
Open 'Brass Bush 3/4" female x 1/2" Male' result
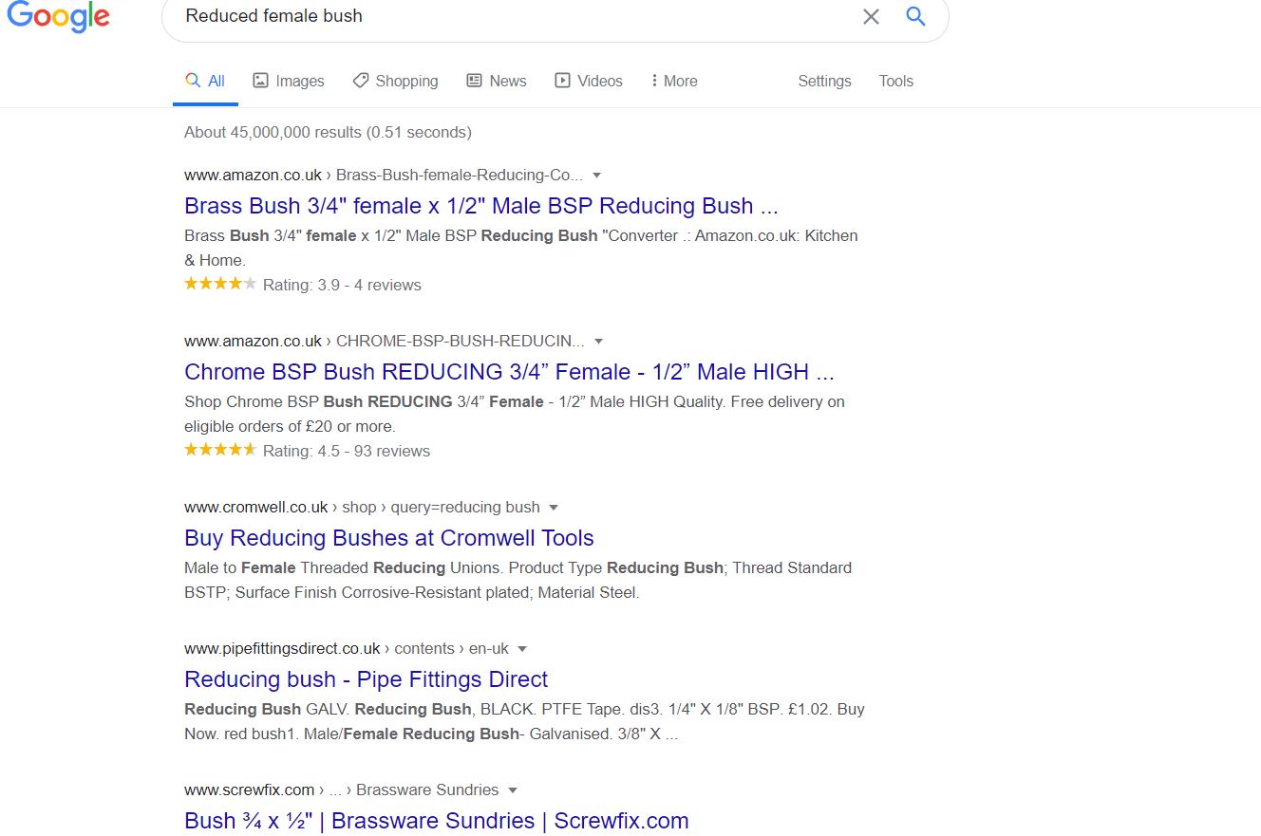tap(481, 206)
